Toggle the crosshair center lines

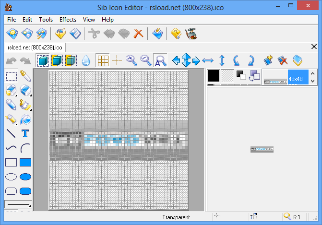[117, 60]
